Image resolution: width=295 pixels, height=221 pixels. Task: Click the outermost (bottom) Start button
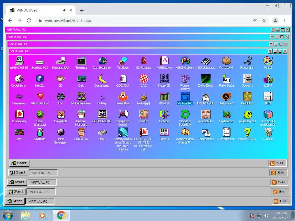tap(15, 201)
